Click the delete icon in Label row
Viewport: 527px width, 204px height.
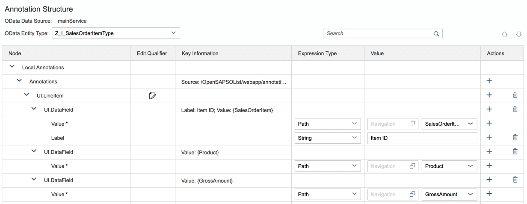point(515,138)
